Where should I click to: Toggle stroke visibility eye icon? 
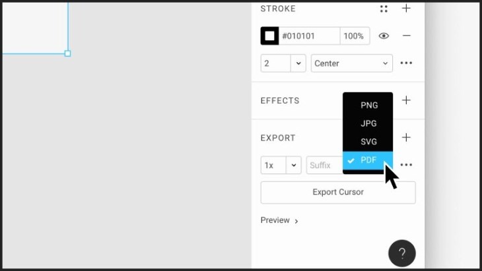click(x=384, y=36)
